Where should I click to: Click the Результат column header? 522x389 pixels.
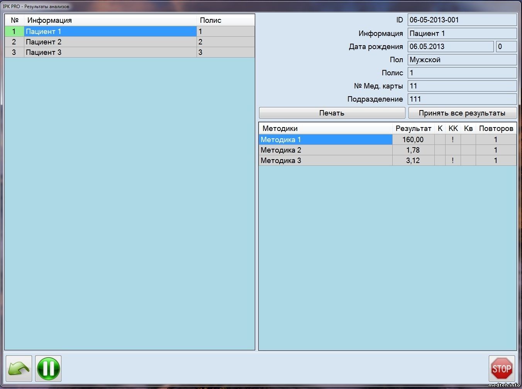tap(413, 128)
